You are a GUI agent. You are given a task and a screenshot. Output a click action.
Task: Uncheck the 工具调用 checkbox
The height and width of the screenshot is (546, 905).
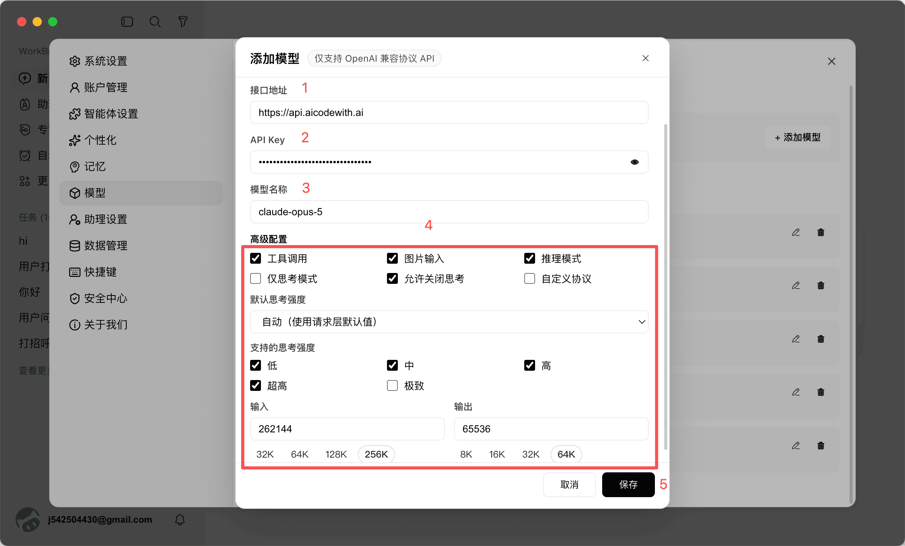pos(256,258)
